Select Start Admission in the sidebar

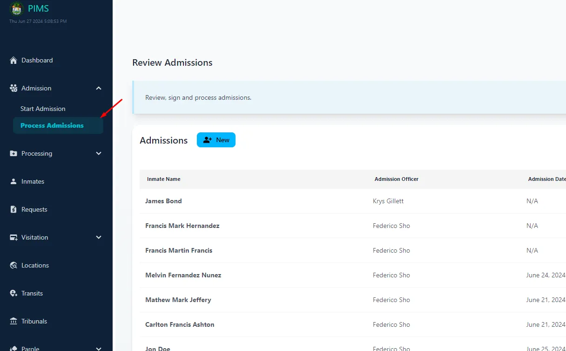click(42, 109)
